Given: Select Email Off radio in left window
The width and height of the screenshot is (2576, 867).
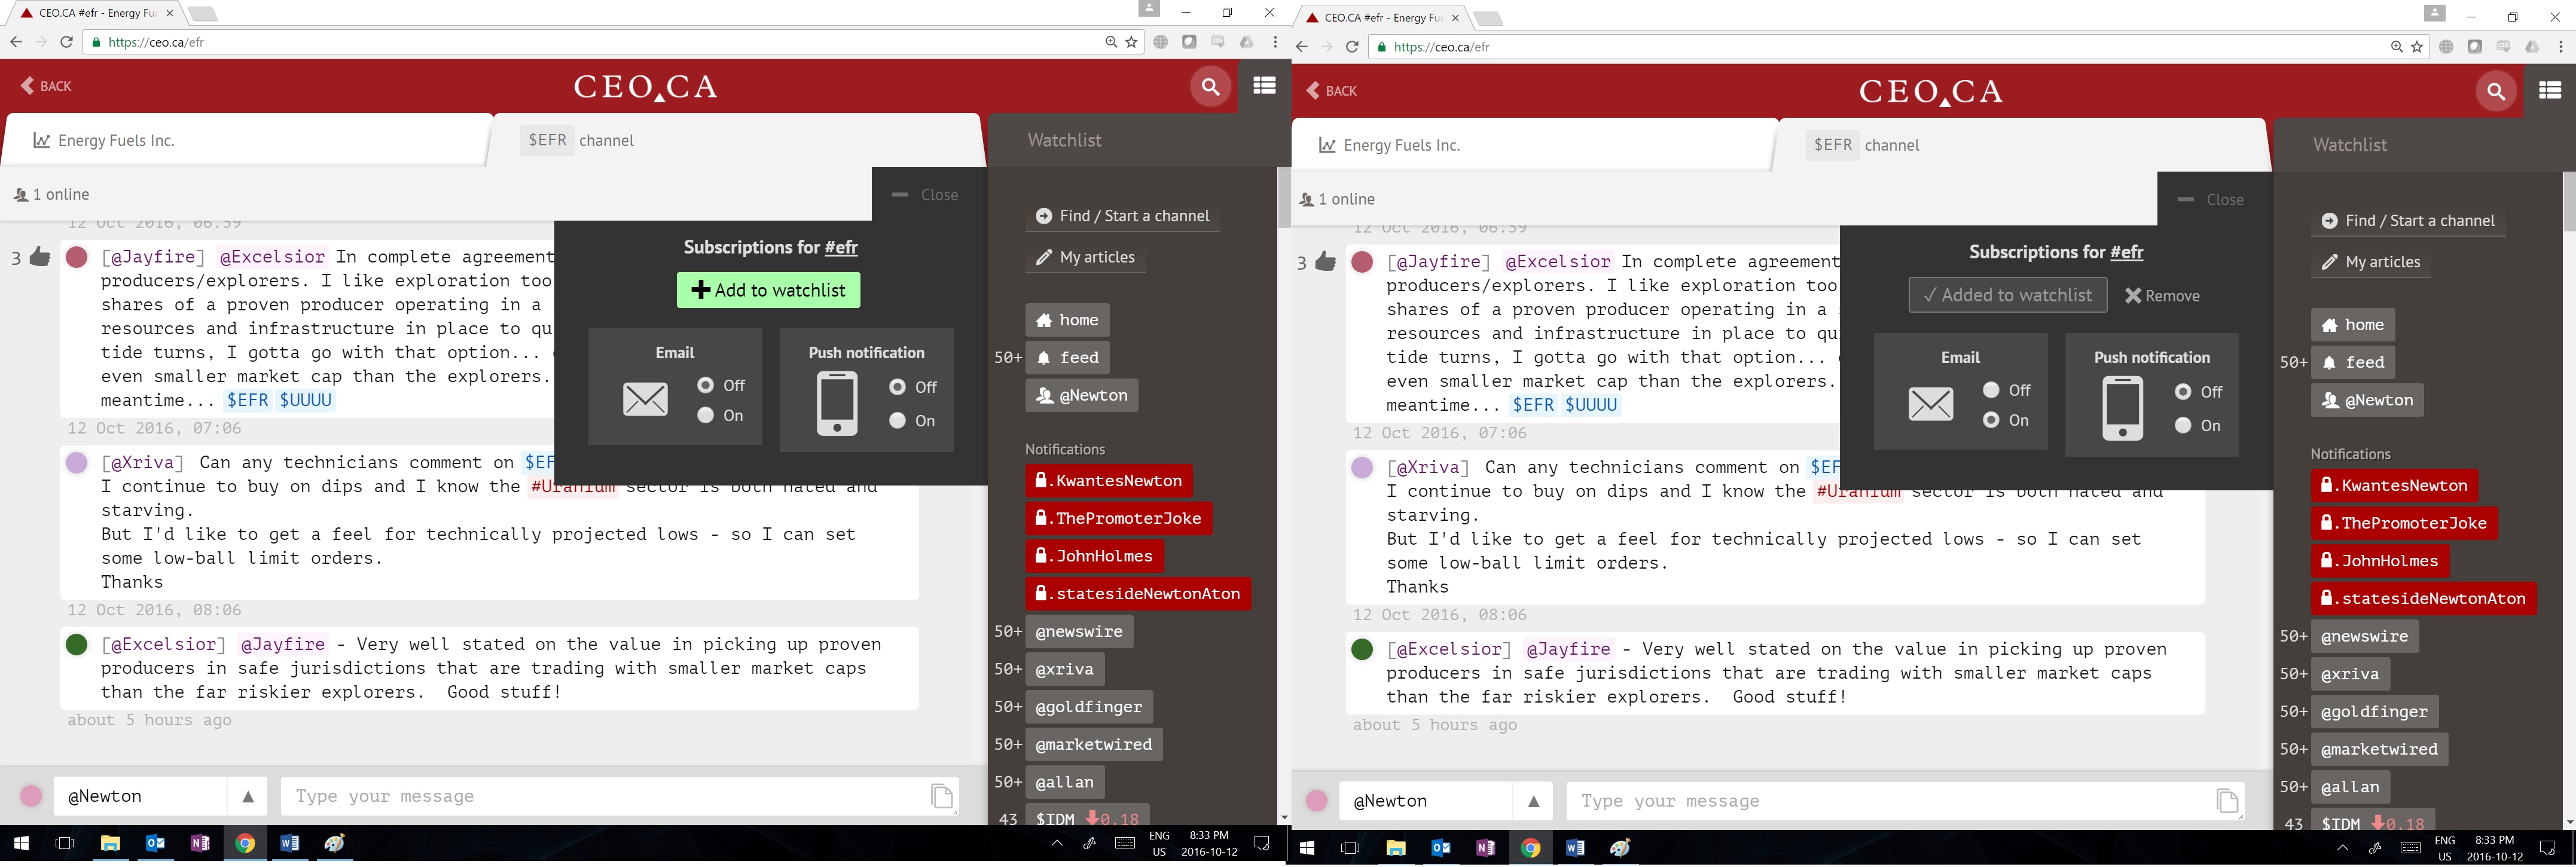Looking at the screenshot, I should pos(706,385).
